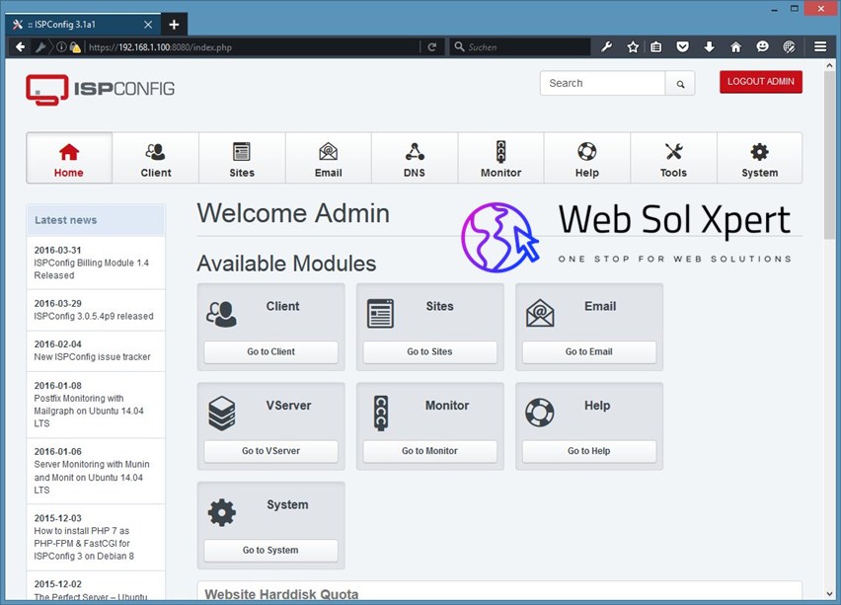Screen dimensions: 841x605
Task: Open the Client tab in navigation
Action: coord(156,158)
